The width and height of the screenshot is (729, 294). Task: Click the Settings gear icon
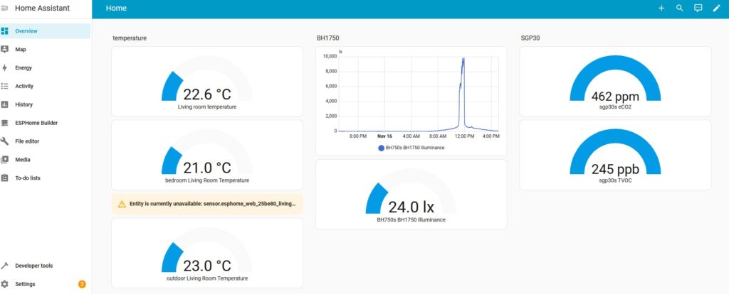pyautogui.click(x=5, y=284)
